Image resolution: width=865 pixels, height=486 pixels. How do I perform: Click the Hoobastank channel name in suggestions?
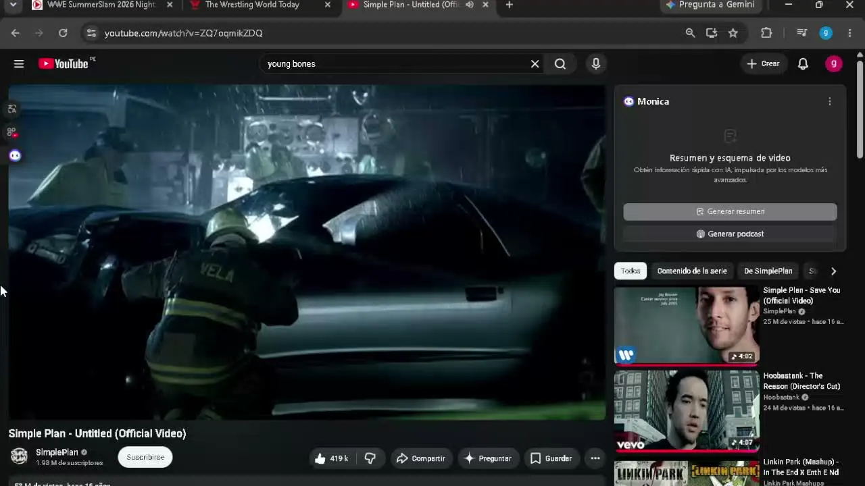[x=781, y=398]
